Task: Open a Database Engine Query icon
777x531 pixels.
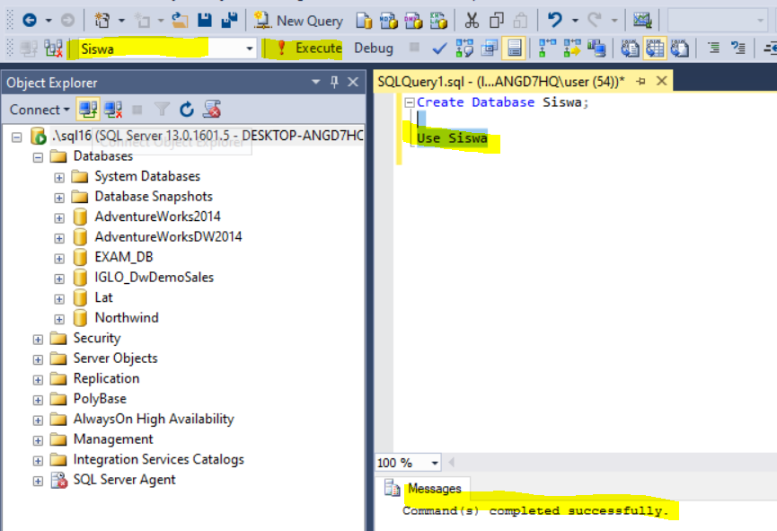Action: pyautogui.click(x=364, y=21)
